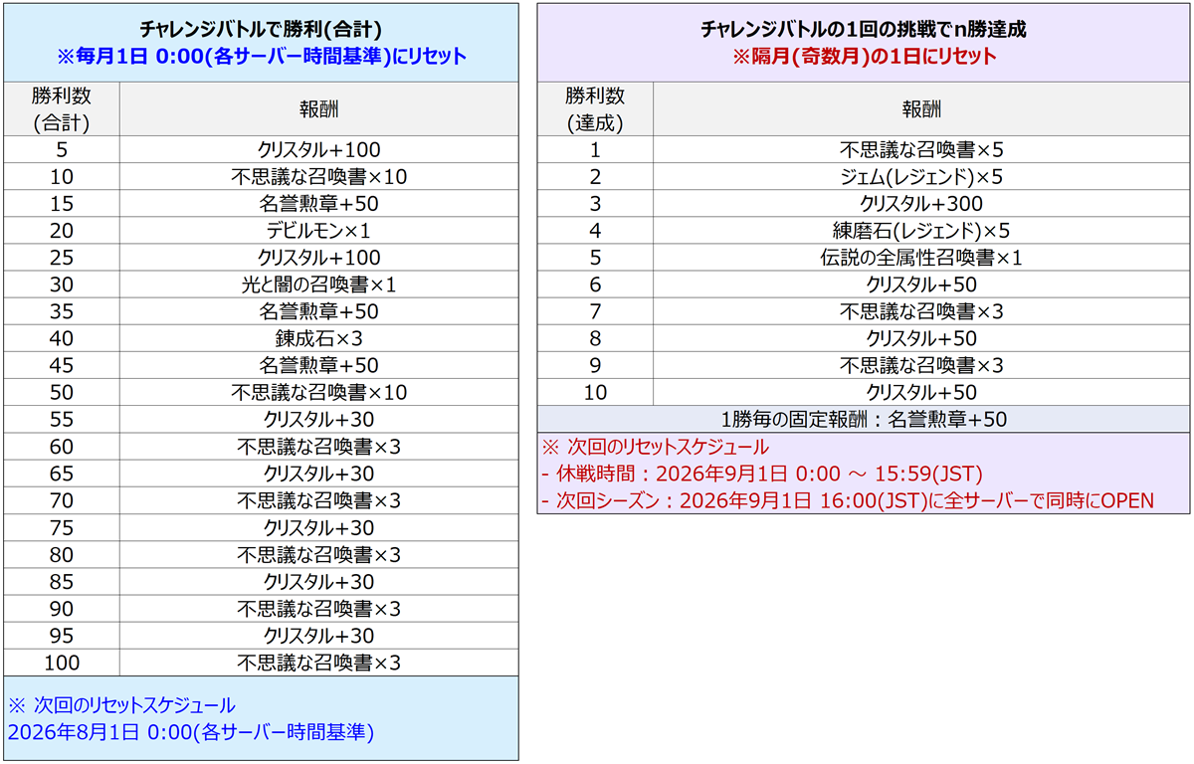This screenshot has height=764, width=1194.
Task: Click the 勝利数(達成) column header
Action: tap(595, 109)
